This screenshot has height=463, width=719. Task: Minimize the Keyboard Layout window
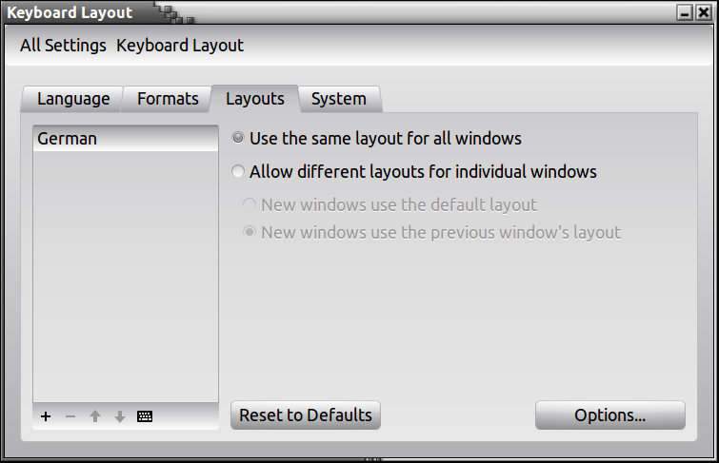684,13
